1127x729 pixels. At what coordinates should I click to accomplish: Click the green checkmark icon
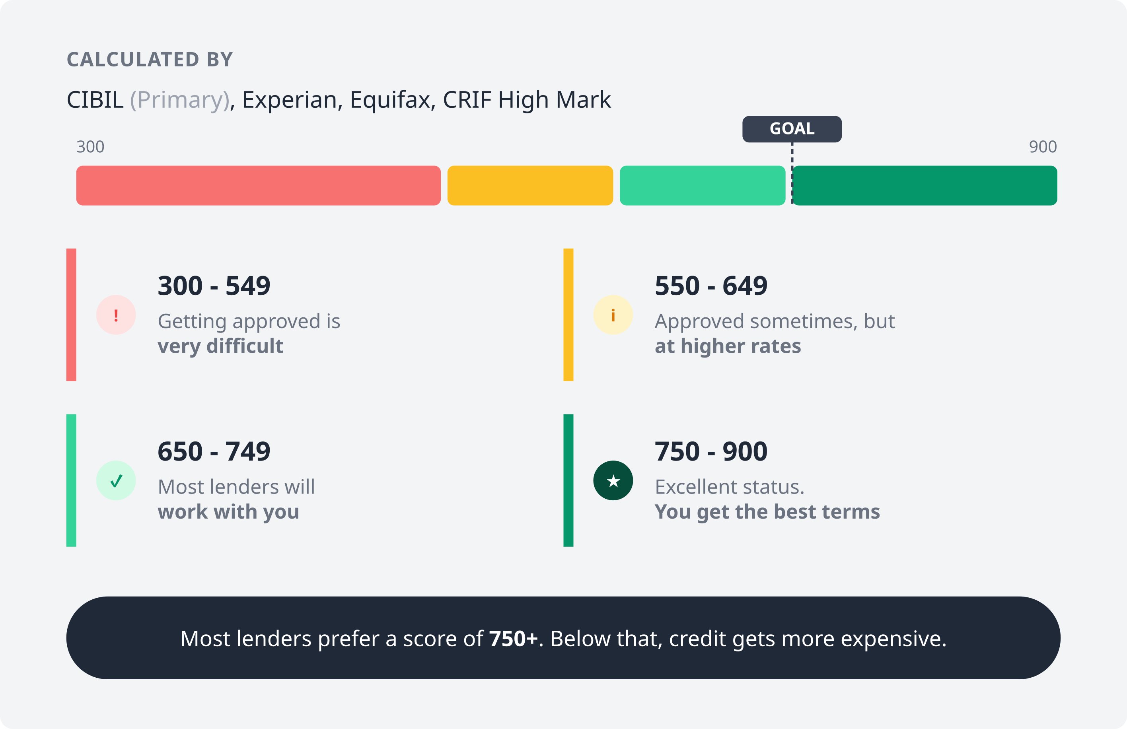tap(116, 480)
